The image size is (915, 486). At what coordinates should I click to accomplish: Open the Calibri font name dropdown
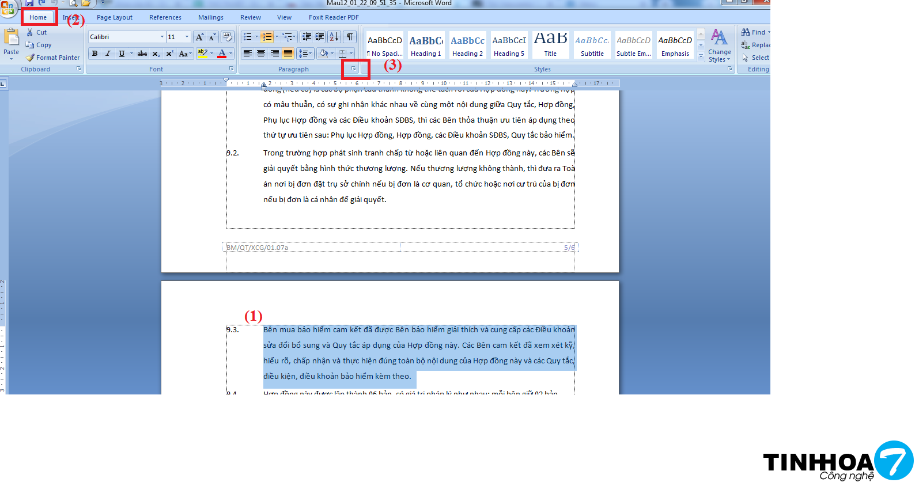(x=162, y=37)
